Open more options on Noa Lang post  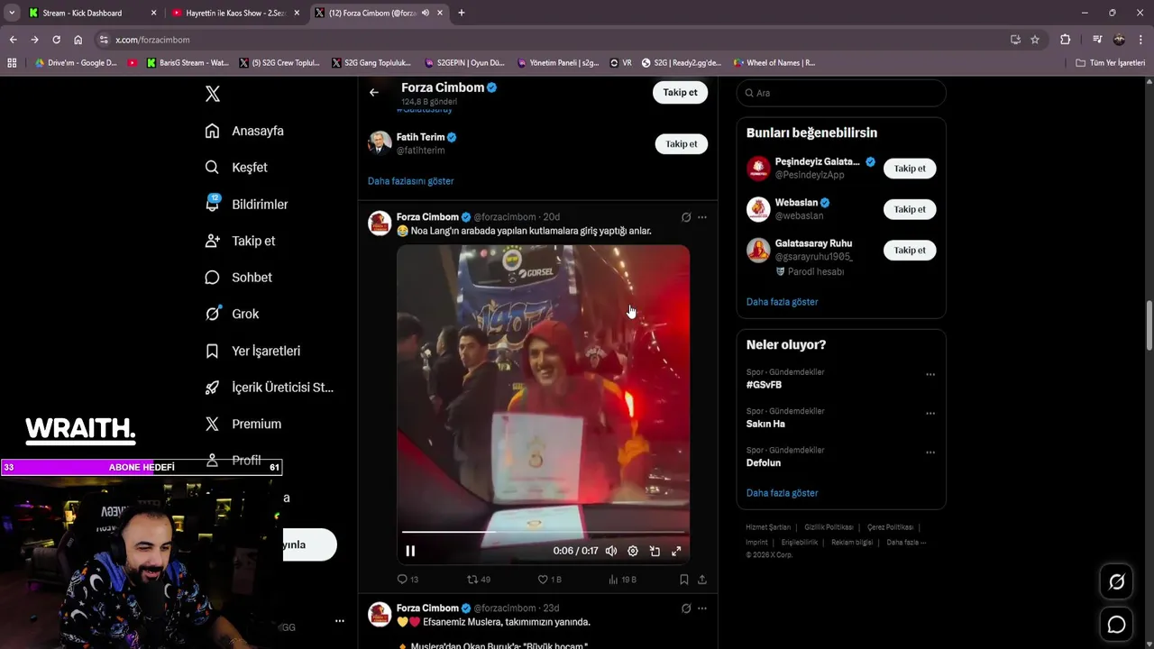point(702,217)
